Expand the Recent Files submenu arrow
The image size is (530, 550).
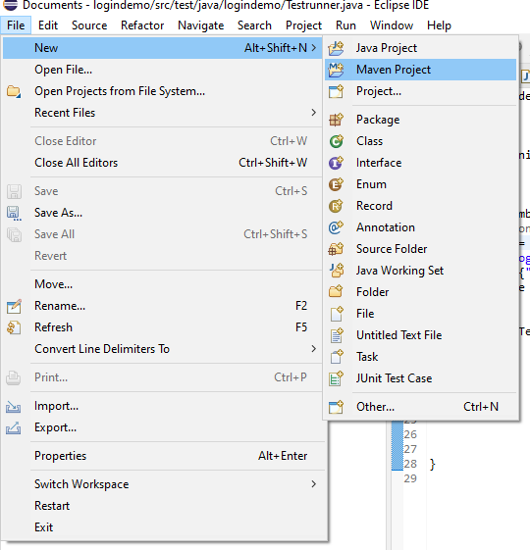coord(314,113)
